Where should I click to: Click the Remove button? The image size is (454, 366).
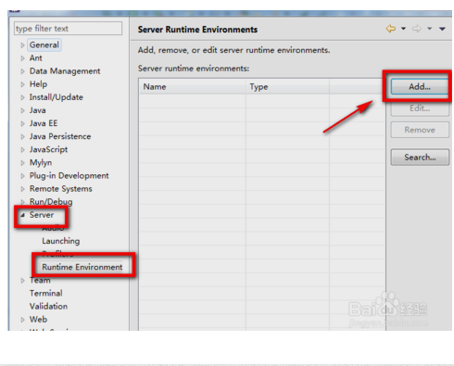tap(420, 130)
